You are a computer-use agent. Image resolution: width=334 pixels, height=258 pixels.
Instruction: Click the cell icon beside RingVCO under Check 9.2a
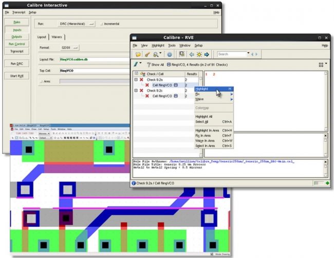tap(176, 85)
